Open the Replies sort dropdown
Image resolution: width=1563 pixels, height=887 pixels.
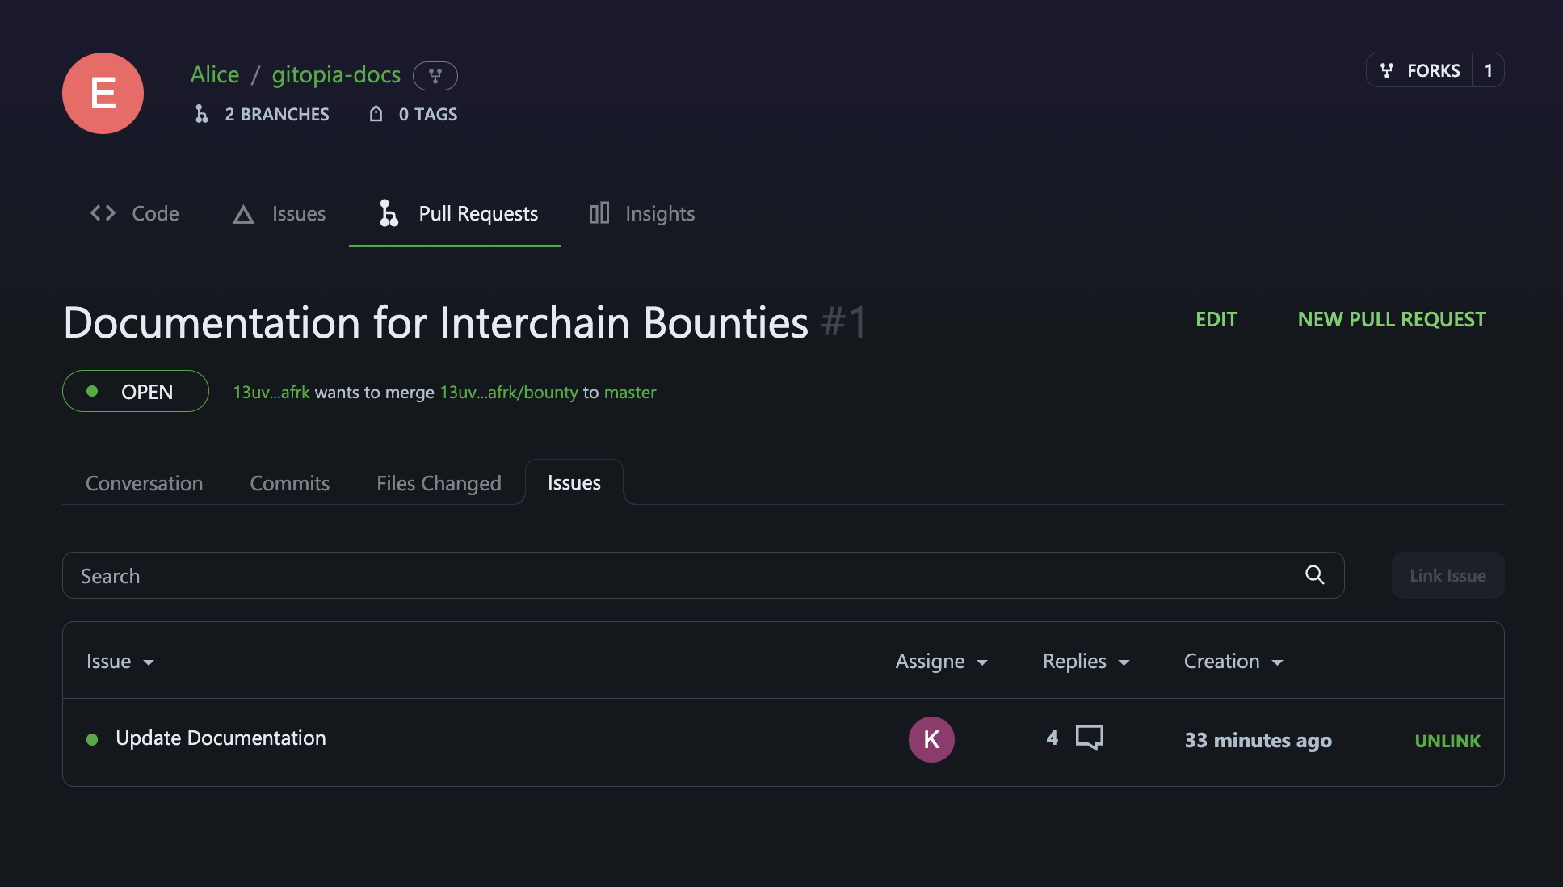[x=1124, y=662]
